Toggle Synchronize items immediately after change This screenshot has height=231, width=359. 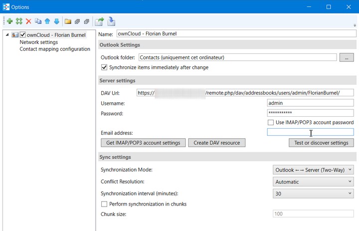pyautogui.click(x=104, y=67)
